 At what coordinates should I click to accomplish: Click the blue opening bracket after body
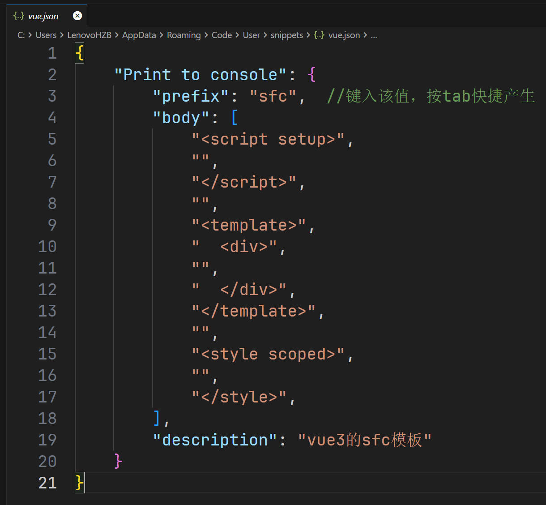click(x=234, y=118)
